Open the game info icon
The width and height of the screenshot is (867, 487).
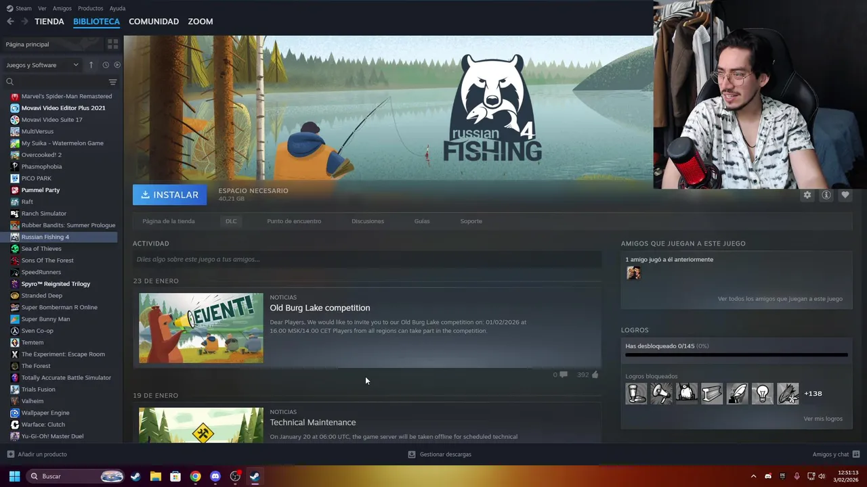click(x=826, y=195)
